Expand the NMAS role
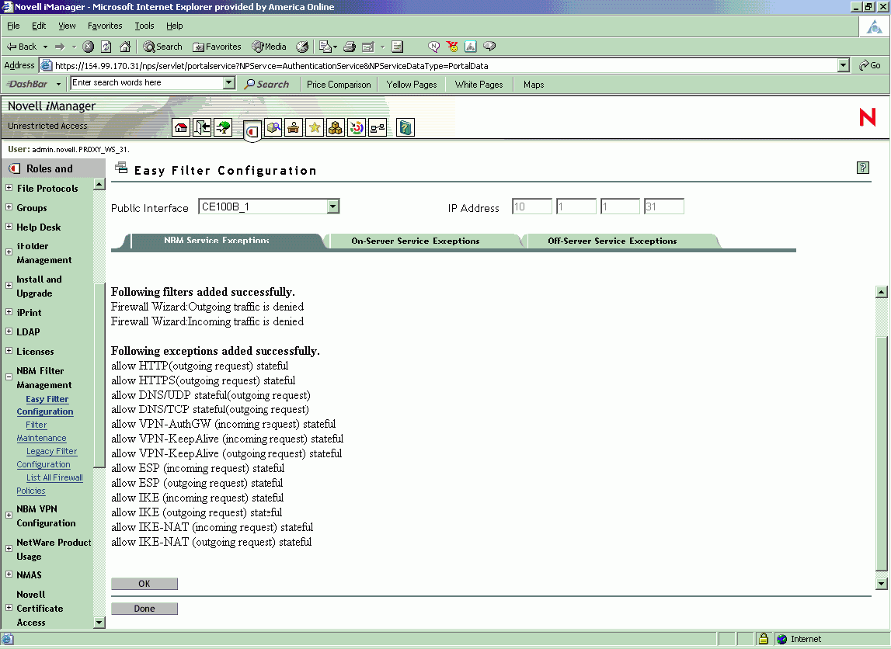This screenshot has height=649, width=891. pos(9,574)
